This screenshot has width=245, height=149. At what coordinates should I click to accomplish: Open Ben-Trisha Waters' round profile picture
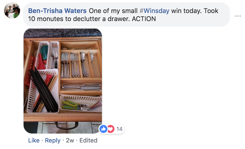12,11
